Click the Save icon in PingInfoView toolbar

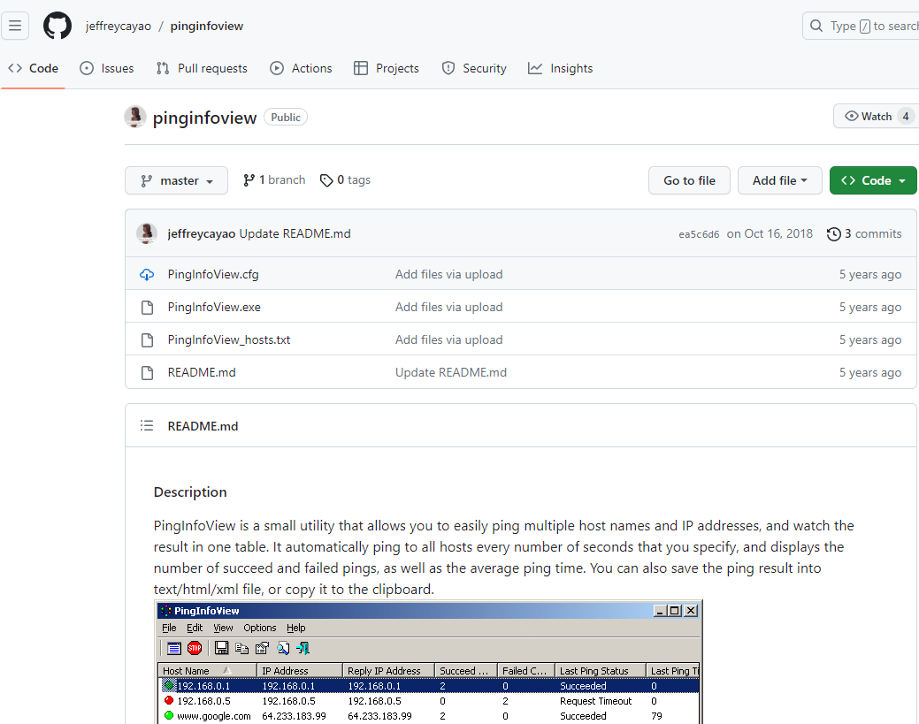point(221,648)
